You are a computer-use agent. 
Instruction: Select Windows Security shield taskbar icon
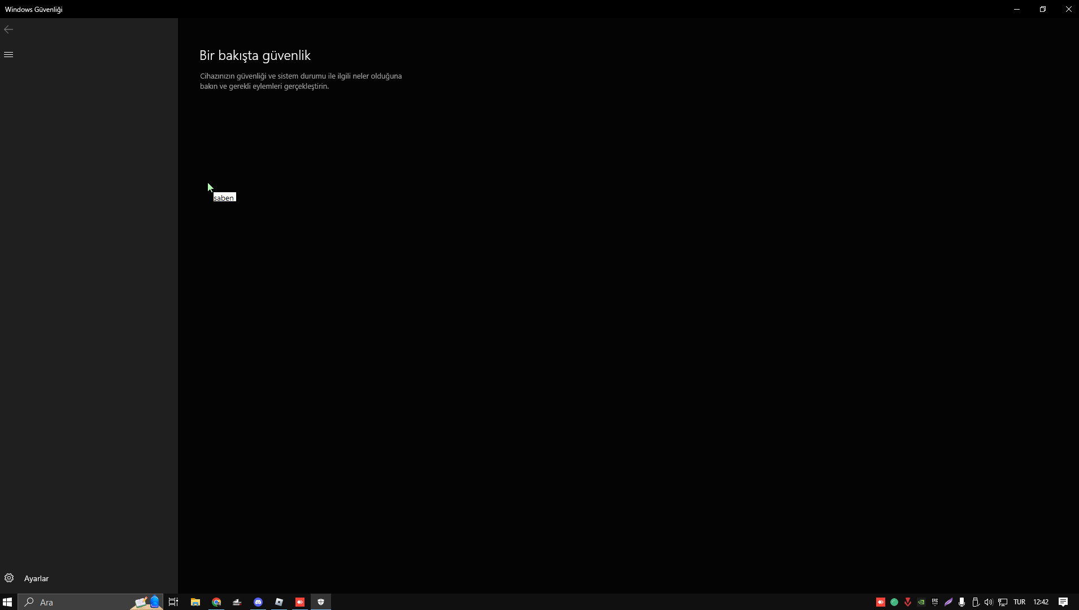pos(321,602)
